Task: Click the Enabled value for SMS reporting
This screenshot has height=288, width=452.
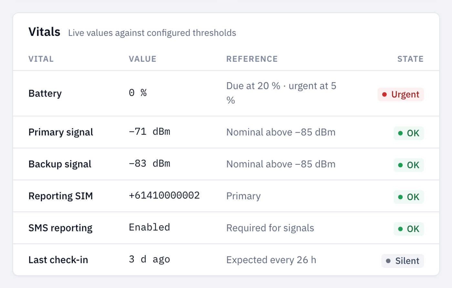Action: tap(149, 227)
